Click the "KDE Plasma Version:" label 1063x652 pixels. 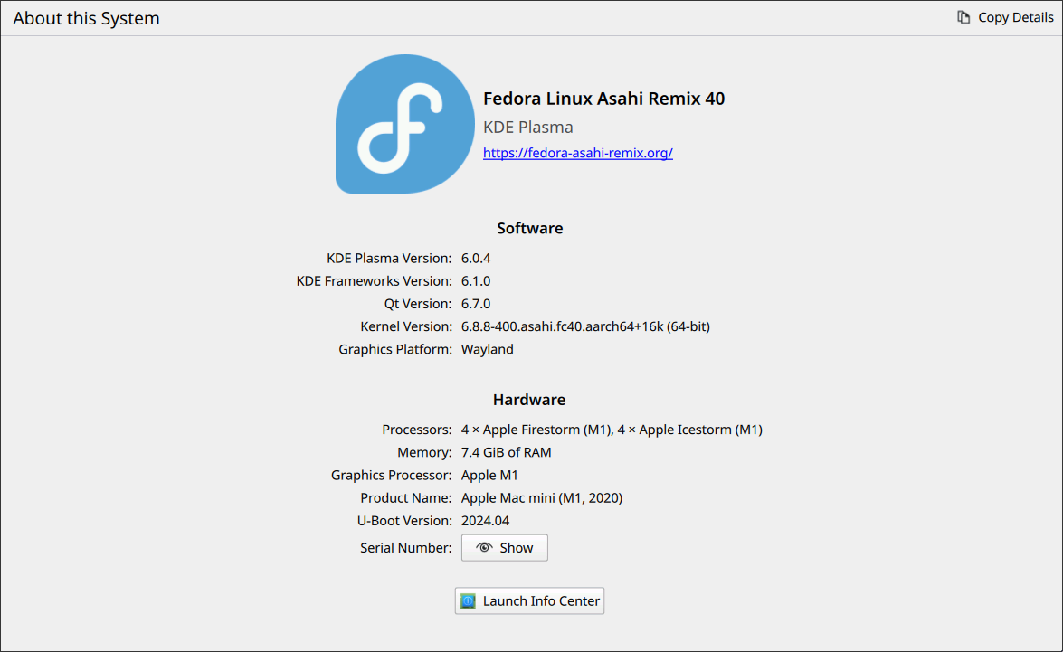[x=389, y=259]
